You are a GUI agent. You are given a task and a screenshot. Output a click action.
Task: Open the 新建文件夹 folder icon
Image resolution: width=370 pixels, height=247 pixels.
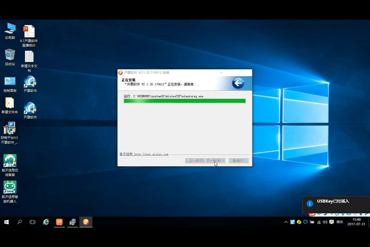[10, 105]
